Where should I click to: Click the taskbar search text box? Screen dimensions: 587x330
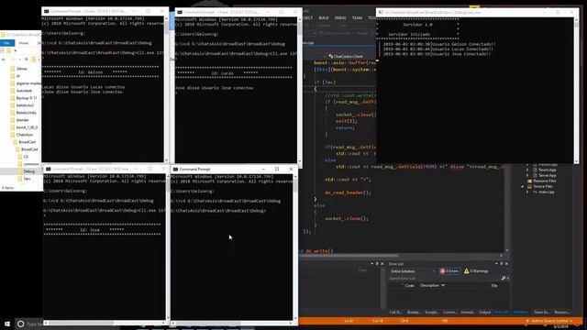(34, 324)
